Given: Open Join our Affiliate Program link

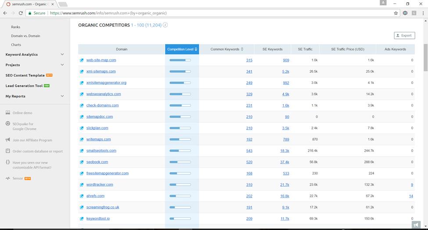Looking at the screenshot, I should point(32,140).
